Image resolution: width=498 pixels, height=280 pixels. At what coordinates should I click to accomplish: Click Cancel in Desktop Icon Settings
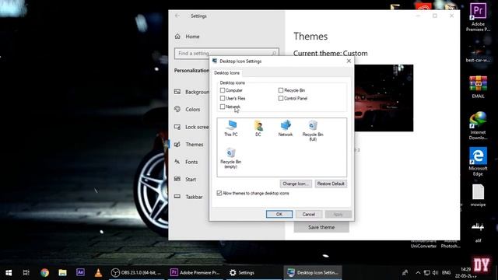coord(308,215)
